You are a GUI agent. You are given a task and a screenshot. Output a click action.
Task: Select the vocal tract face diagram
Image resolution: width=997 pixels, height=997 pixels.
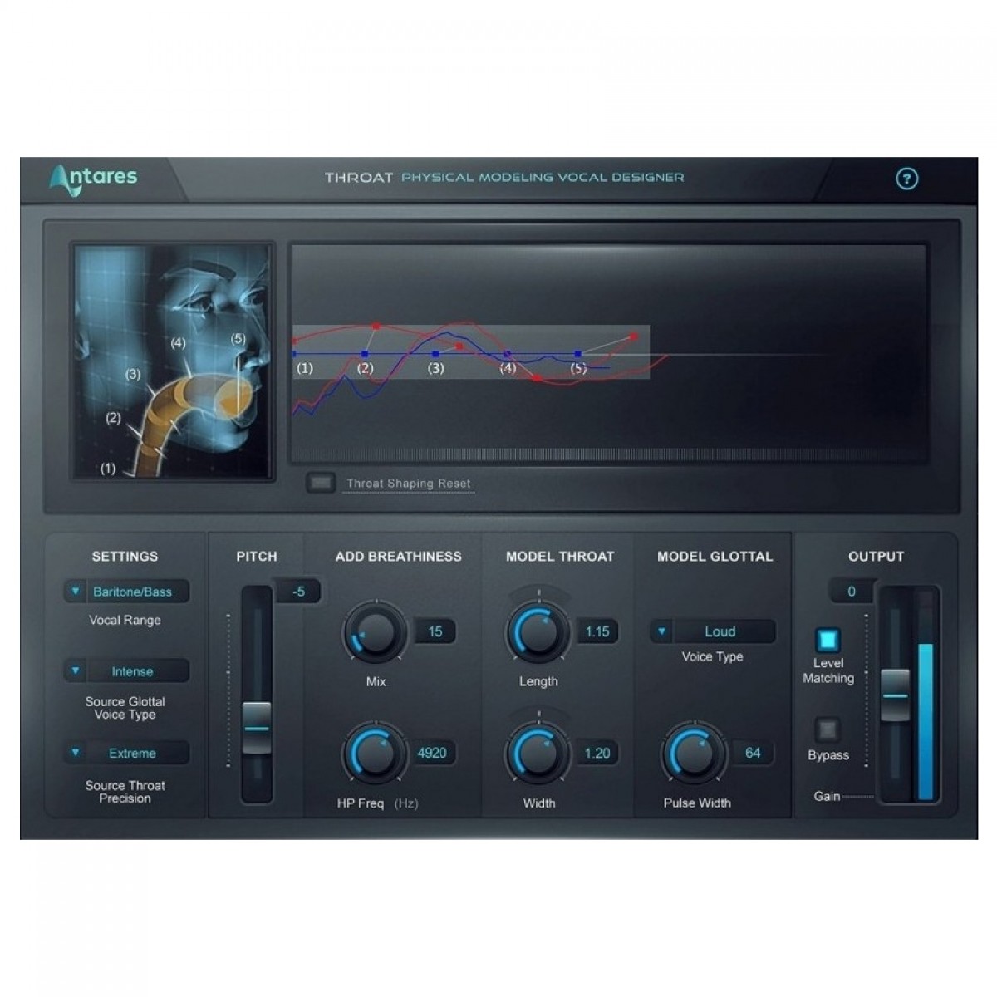[173, 361]
